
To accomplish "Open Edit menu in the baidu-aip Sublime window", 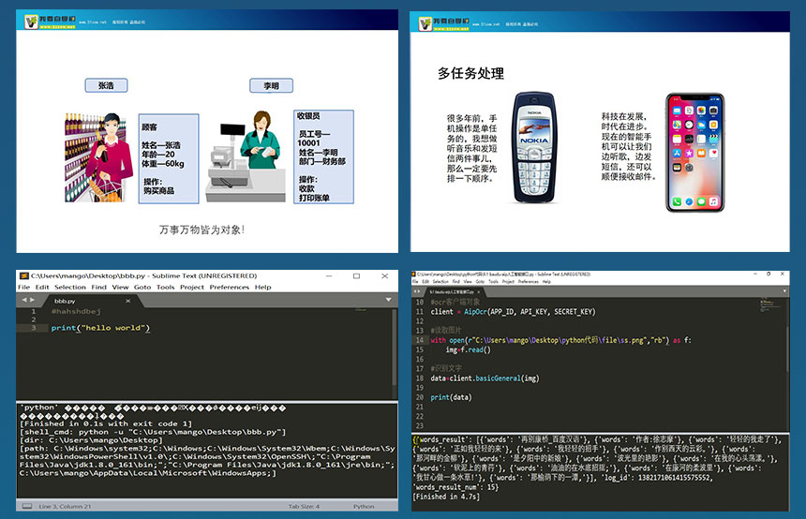I will pyautogui.click(x=425, y=282).
